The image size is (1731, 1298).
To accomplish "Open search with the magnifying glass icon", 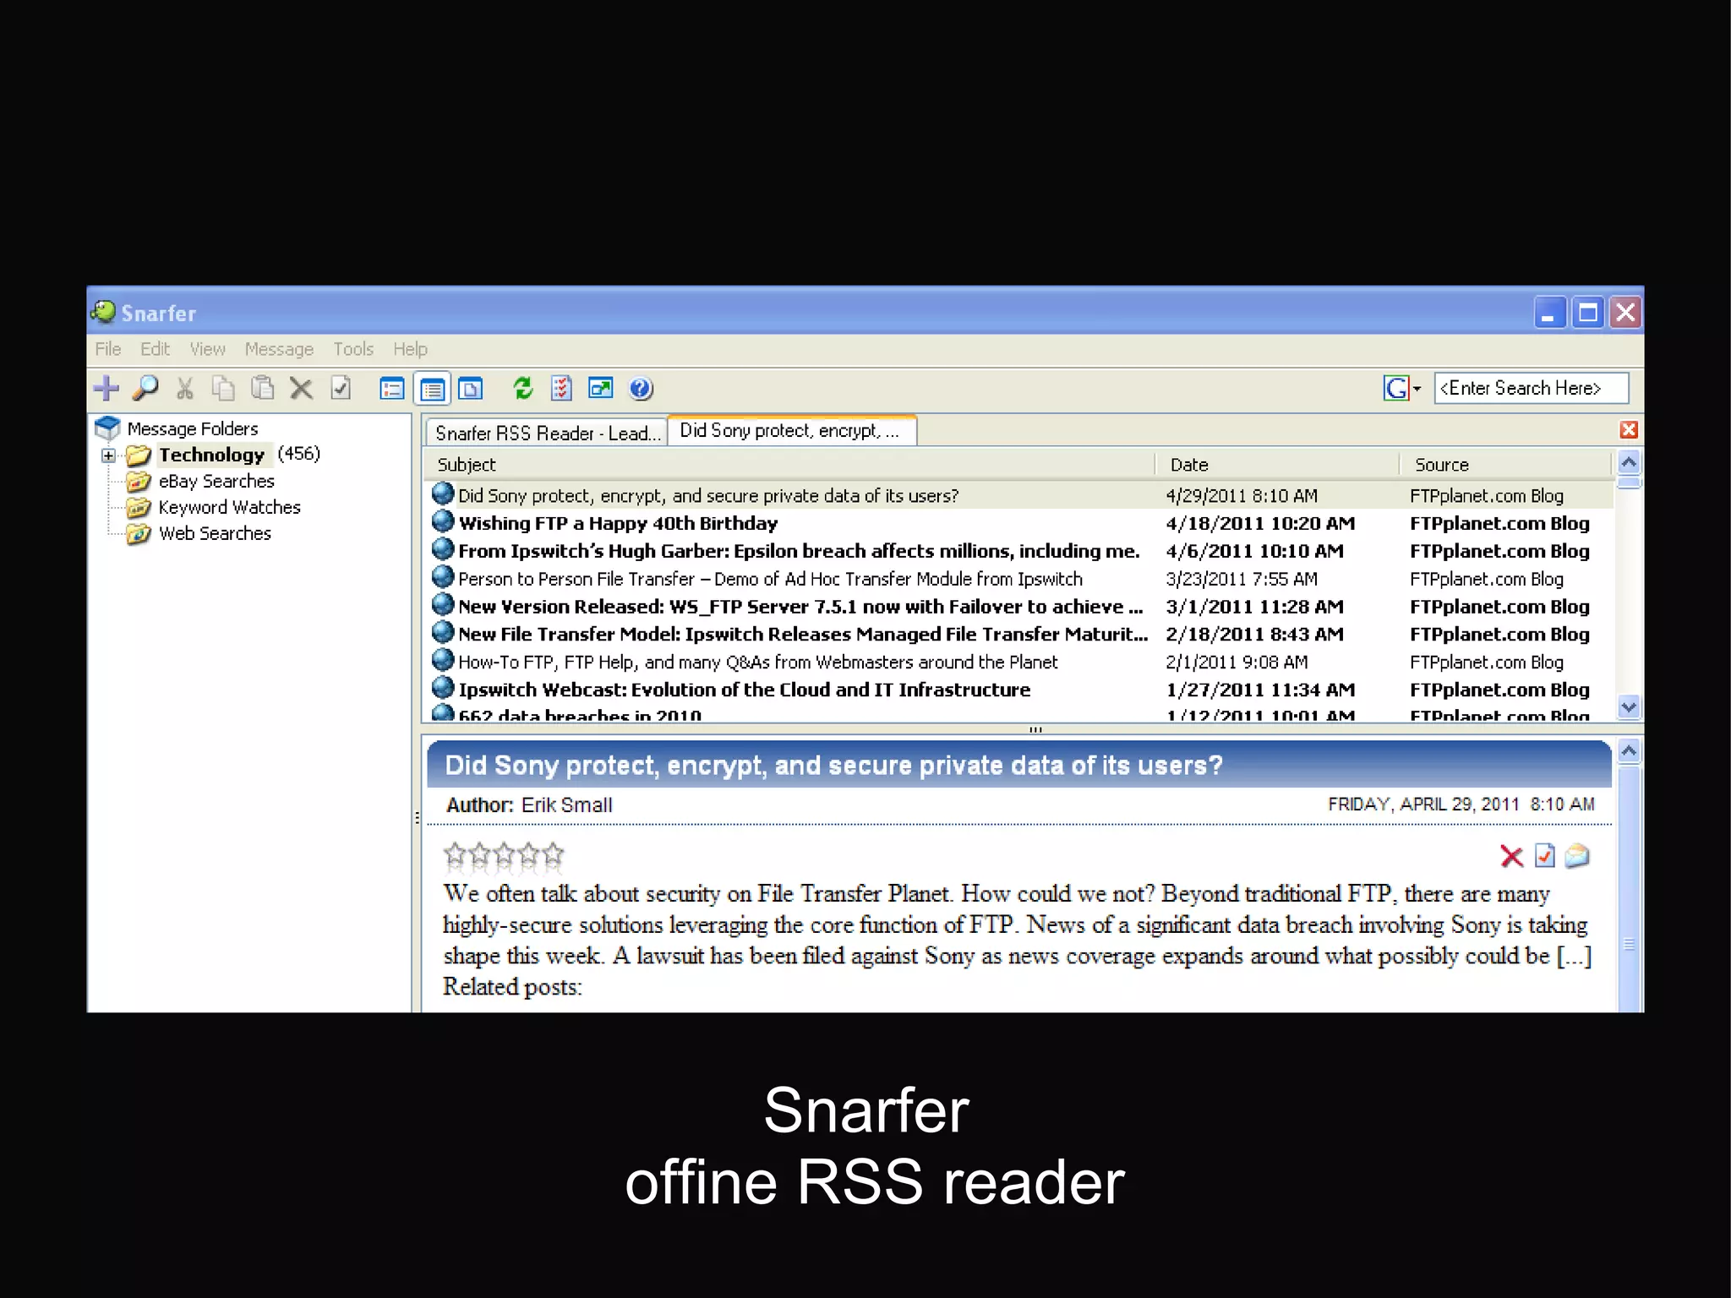I will tap(146, 389).
